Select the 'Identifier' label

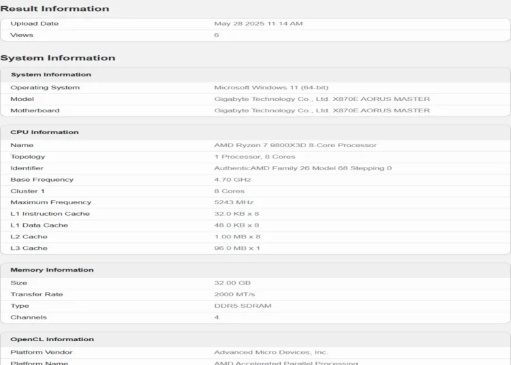(x=27, y=168)
